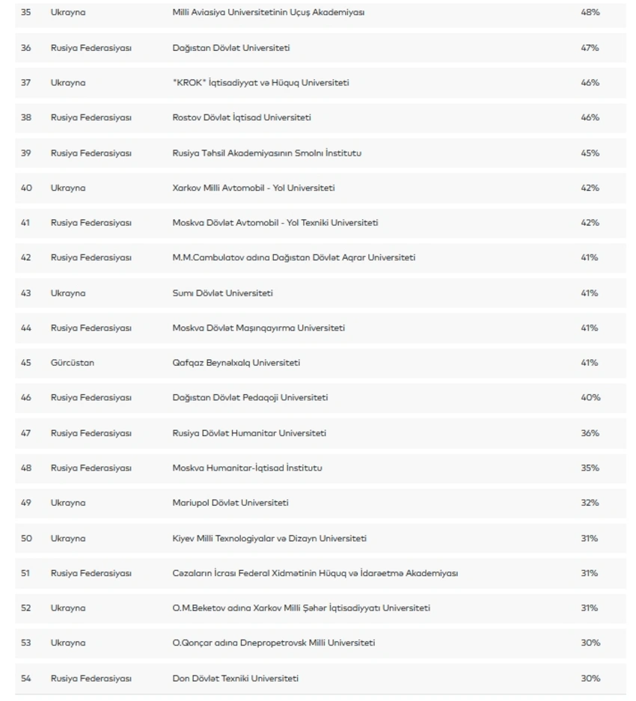Click the Gürcüstan country cell
Image resolution: width=636 pixels, height=701 pixels.
tap(73, 363)
